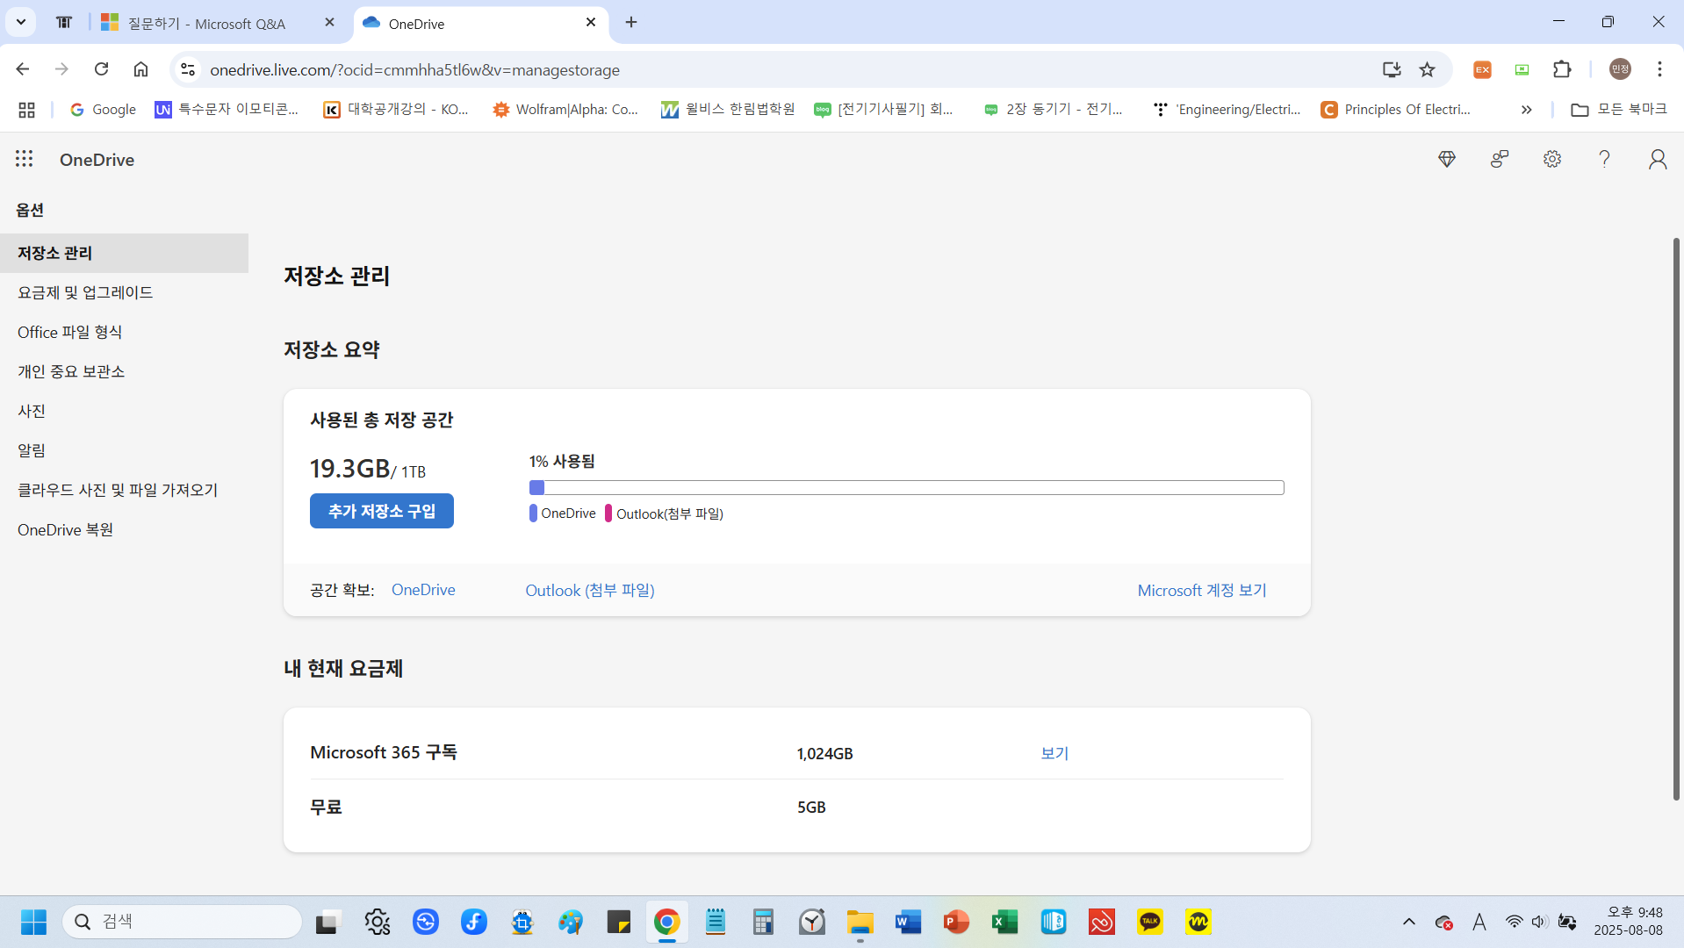
Task: Open the account profile icon
Action: click(1658, 159)
